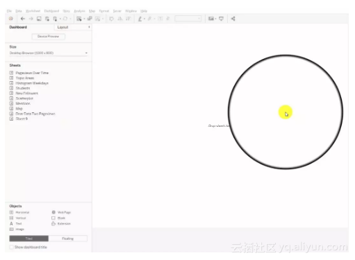Click the Redo forward arrow
This screenshot has width=355, height=260.
pyautogui.click(x=31, y=19)
